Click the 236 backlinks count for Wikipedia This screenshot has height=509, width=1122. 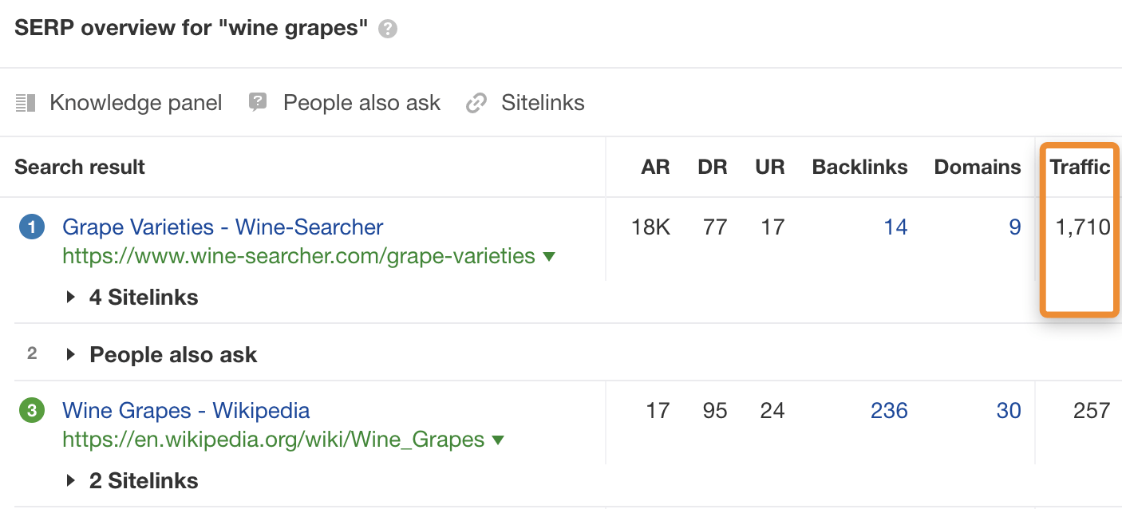[888, 410]
